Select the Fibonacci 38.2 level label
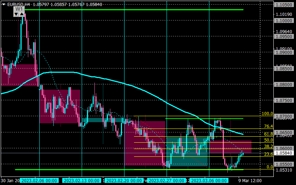The image size is (296, 185). pos(268,147)
